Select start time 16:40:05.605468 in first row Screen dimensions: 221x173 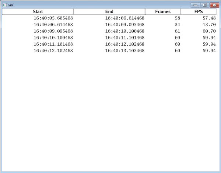[53, 18]
